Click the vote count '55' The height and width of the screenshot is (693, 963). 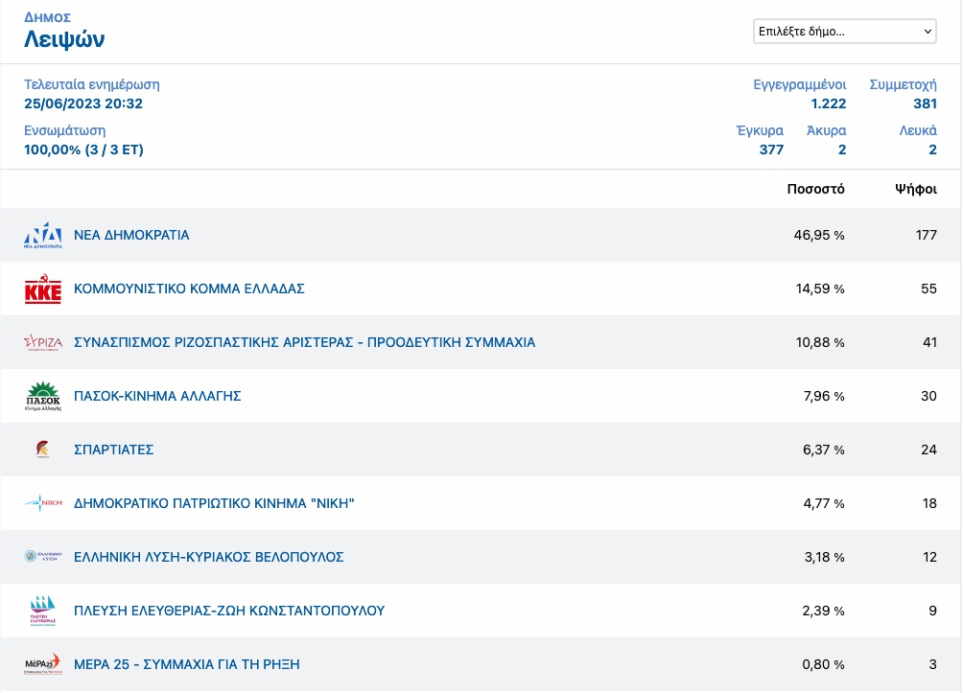[x=928, y=289]
